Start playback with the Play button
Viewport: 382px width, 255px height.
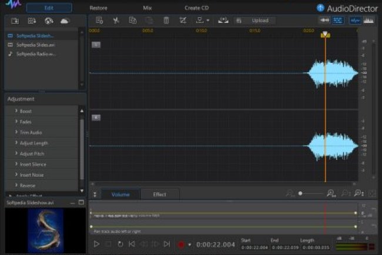tap(96, 244)
